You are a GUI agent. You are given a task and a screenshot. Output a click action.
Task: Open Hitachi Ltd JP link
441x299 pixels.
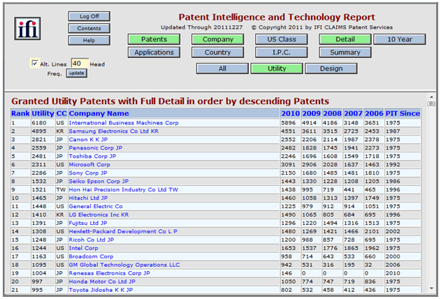pyautogui.click(x=88, y=198)
